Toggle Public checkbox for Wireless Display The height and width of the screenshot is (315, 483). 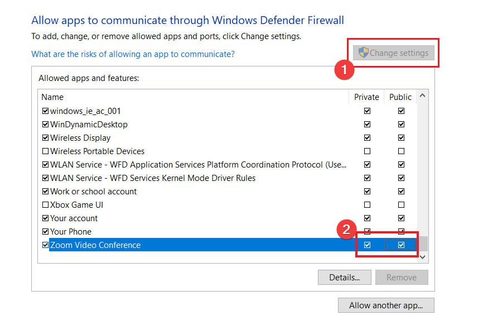click(x=401, y=138)
